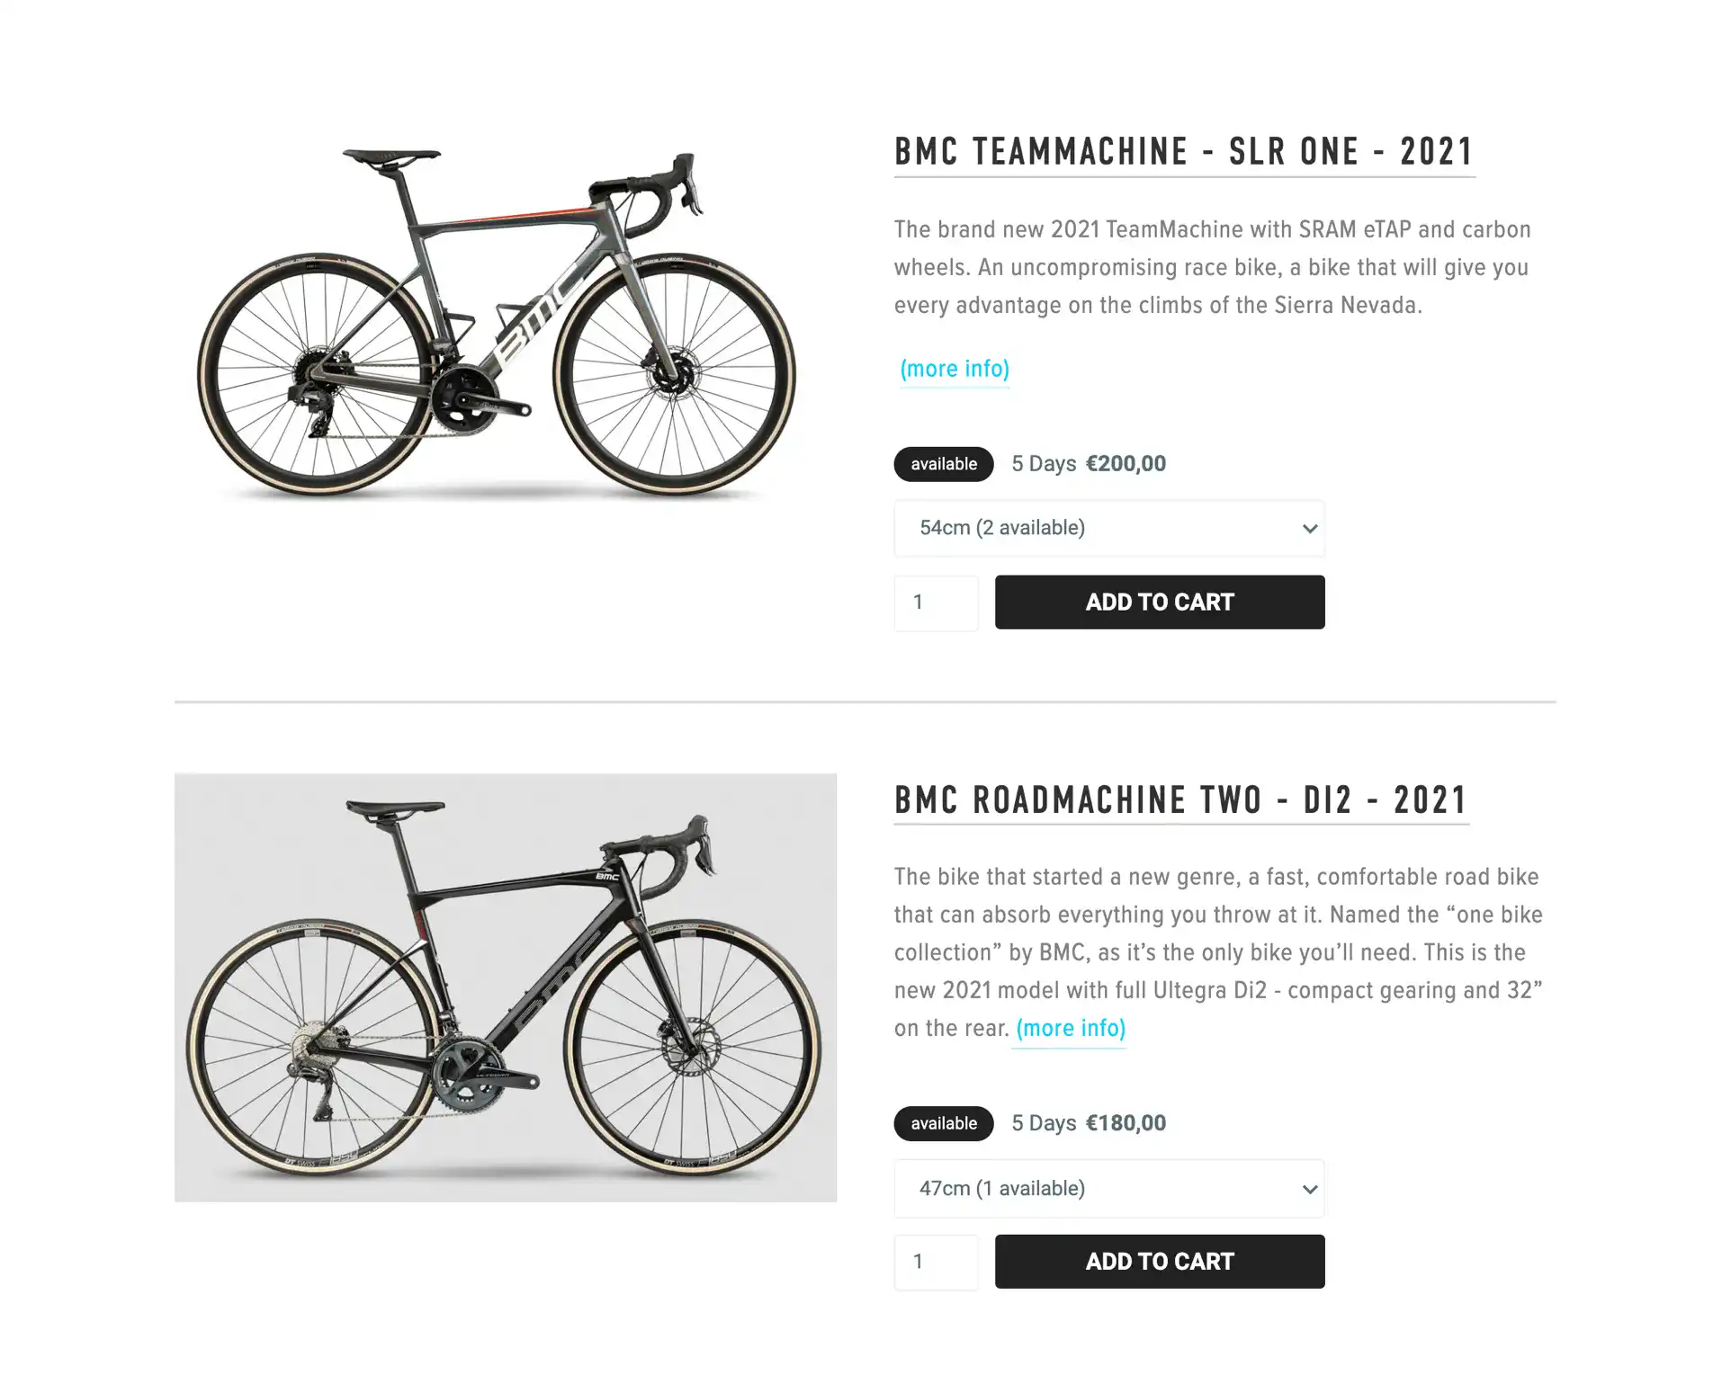The height and width of the screenshot is (1384, 1731).
Task: Open the BMC Teammachine SLR One title link
Action: click(1184, 152)
